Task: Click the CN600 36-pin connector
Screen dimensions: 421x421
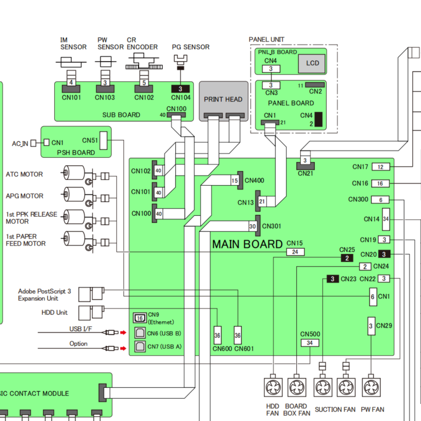Action: pyautogui.click(x=218, y=335)
